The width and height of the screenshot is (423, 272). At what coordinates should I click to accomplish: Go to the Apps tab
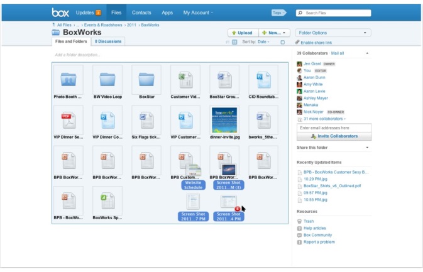coord(167,13)
